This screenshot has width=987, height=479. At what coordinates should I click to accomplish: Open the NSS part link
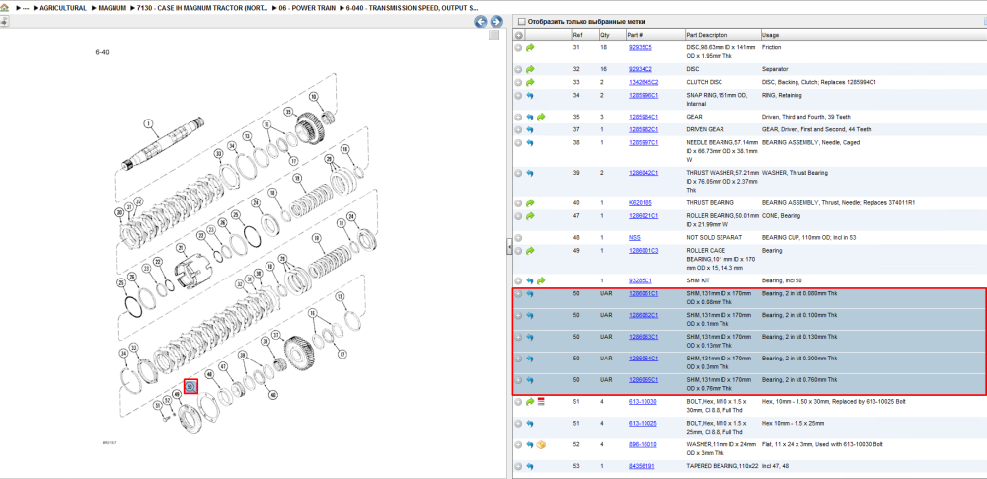click(x=634, y=238)
